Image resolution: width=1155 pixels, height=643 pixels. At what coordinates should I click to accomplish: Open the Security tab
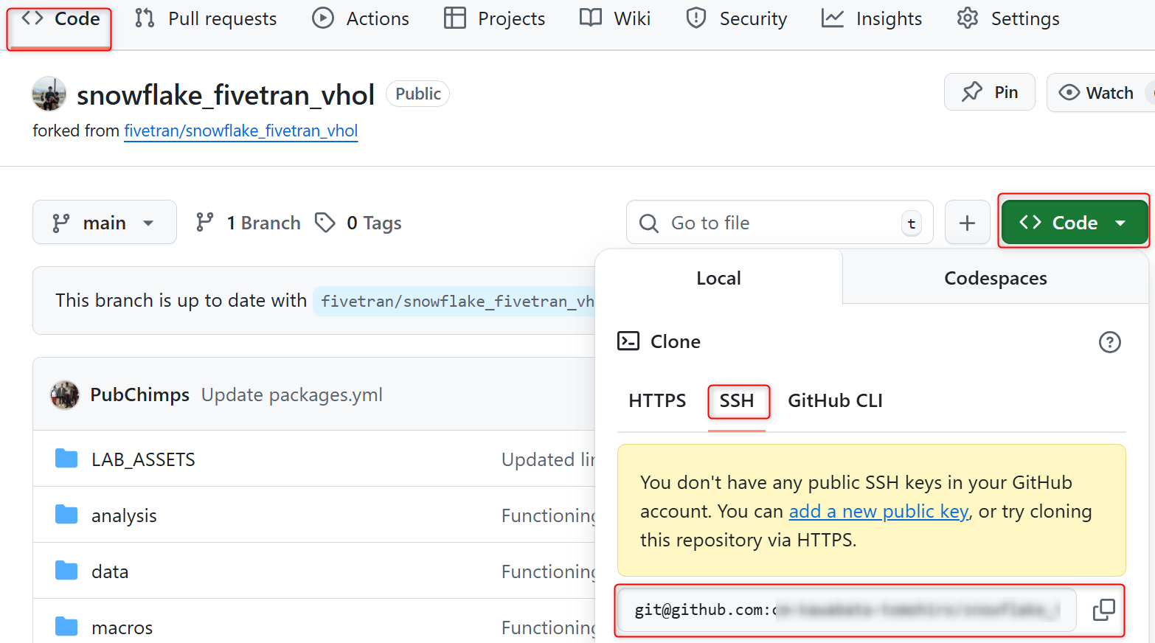(736, 18)
